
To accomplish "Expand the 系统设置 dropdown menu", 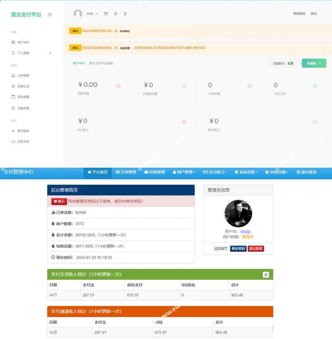I will pos(246,172).
